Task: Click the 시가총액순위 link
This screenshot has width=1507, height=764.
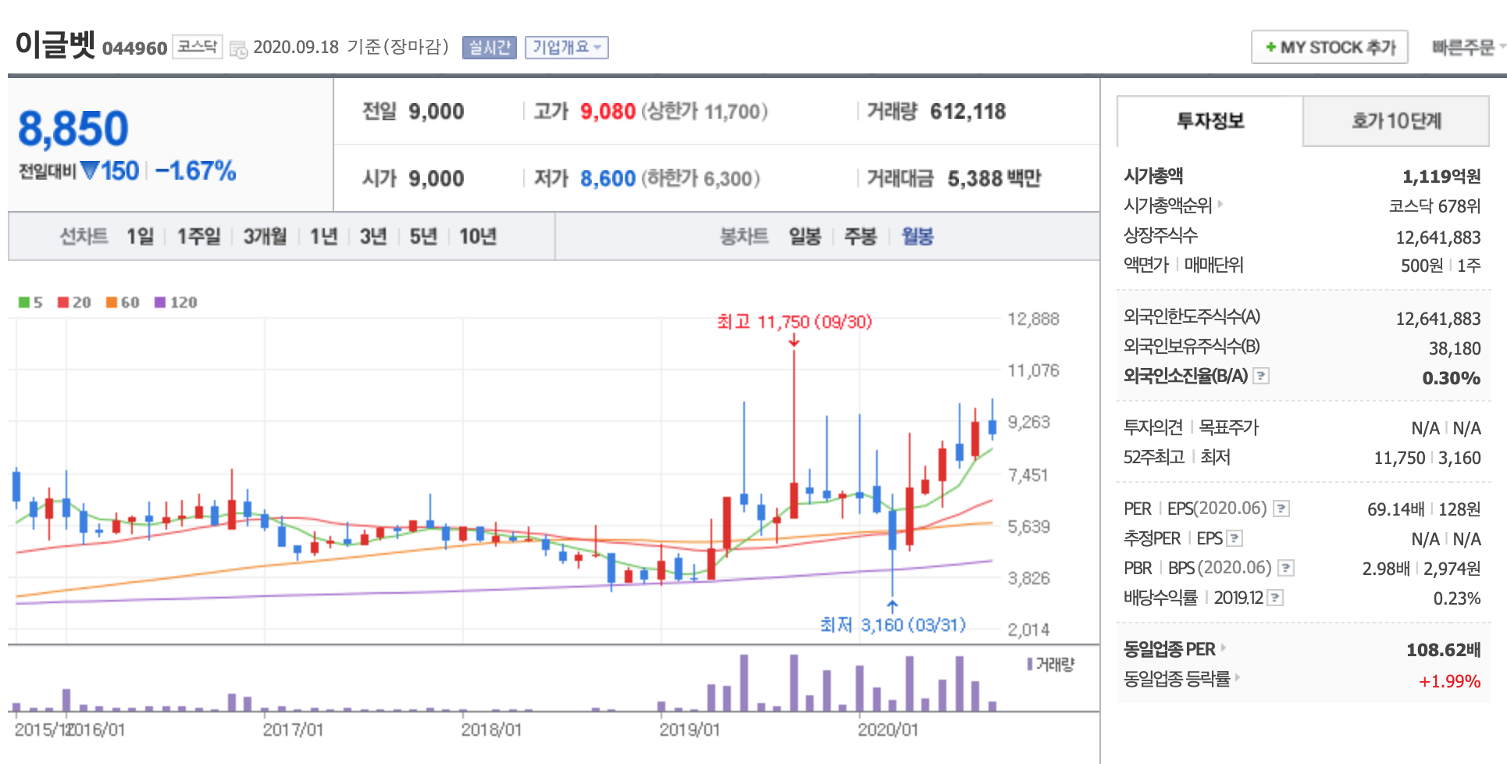Action: coord(1167,205)
